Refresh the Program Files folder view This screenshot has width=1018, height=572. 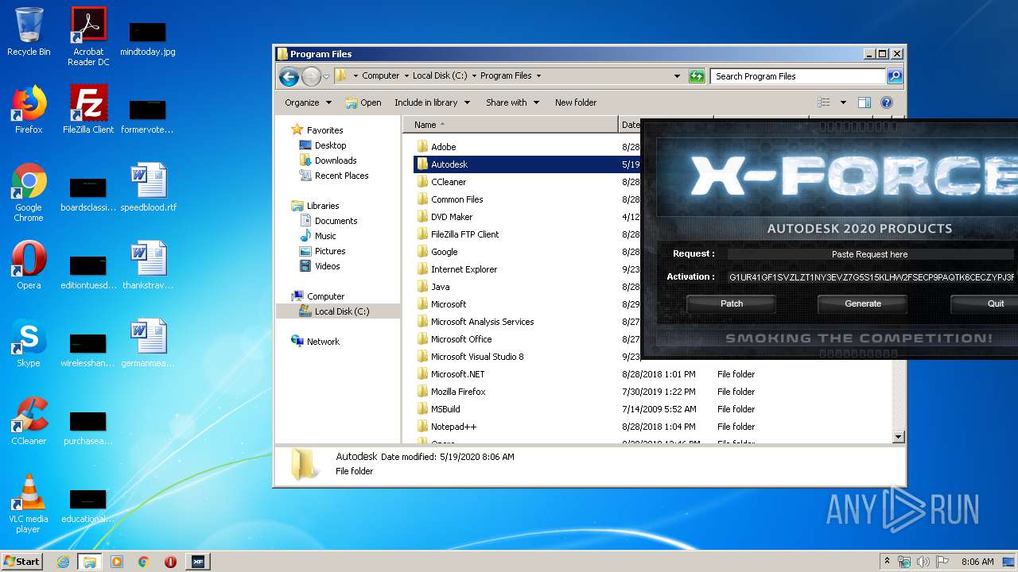697,76
